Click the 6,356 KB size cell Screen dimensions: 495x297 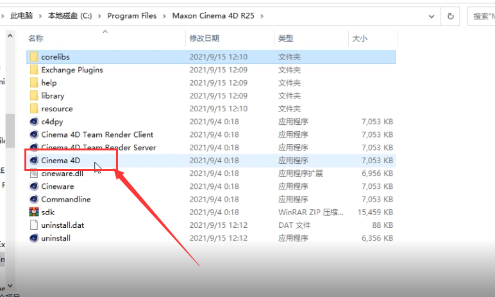tap(377, 238)
